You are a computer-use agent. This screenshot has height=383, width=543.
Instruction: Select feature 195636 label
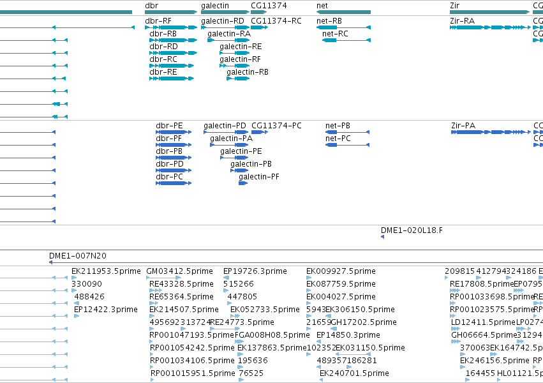[253, 361]
